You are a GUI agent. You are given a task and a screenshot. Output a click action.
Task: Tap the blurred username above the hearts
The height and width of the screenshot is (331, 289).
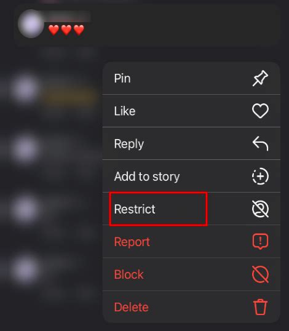pyautogui.click(x=68, y=17)
